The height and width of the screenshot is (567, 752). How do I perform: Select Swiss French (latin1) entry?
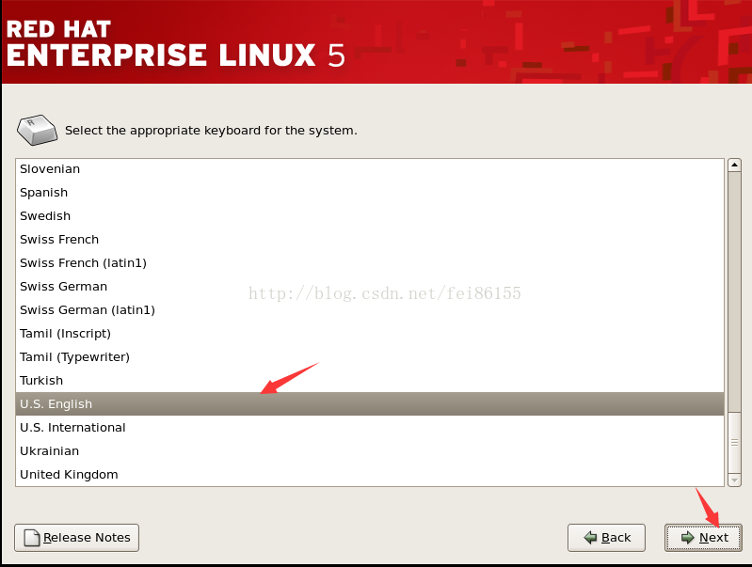point(369,263)
